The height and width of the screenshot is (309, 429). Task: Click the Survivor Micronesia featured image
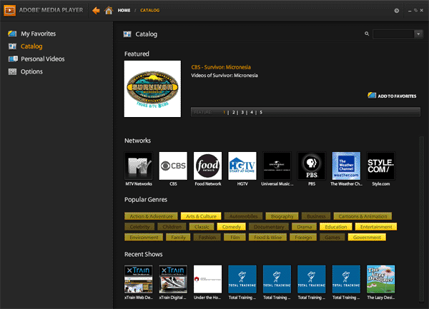pyautogui.click(x=152, y=88)
